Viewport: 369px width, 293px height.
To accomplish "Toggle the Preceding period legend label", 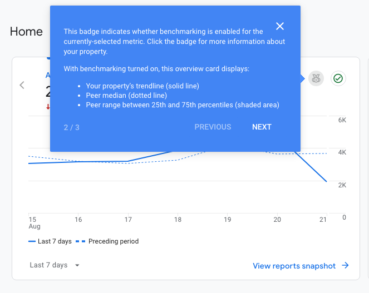I will [x=113, y=241].
